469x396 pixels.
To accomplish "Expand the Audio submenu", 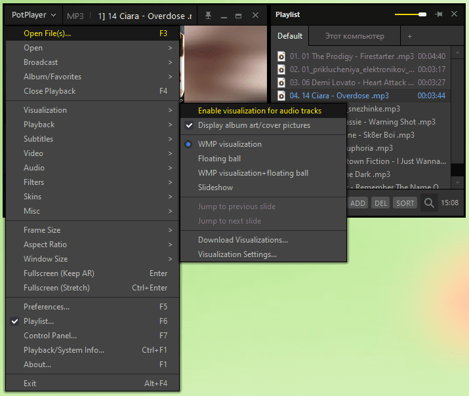I will [x=92, y=168].
